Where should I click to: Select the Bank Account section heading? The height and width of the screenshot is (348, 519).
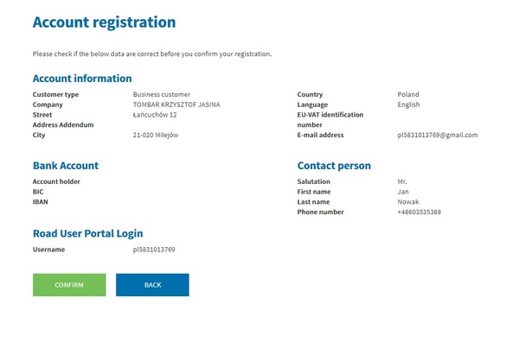66,166
